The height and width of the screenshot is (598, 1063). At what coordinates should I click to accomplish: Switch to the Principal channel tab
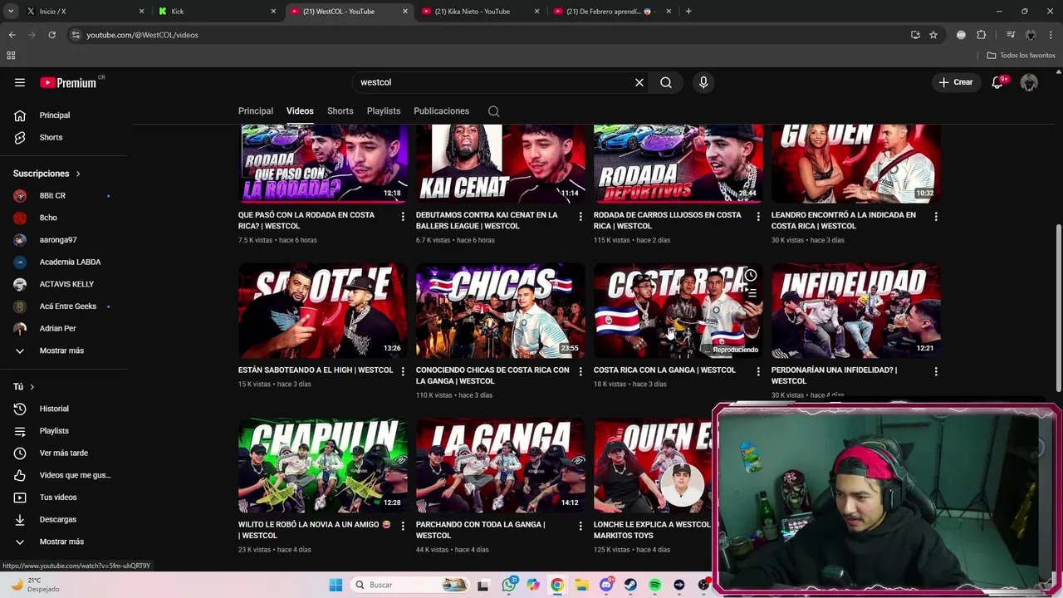(256, 111)
